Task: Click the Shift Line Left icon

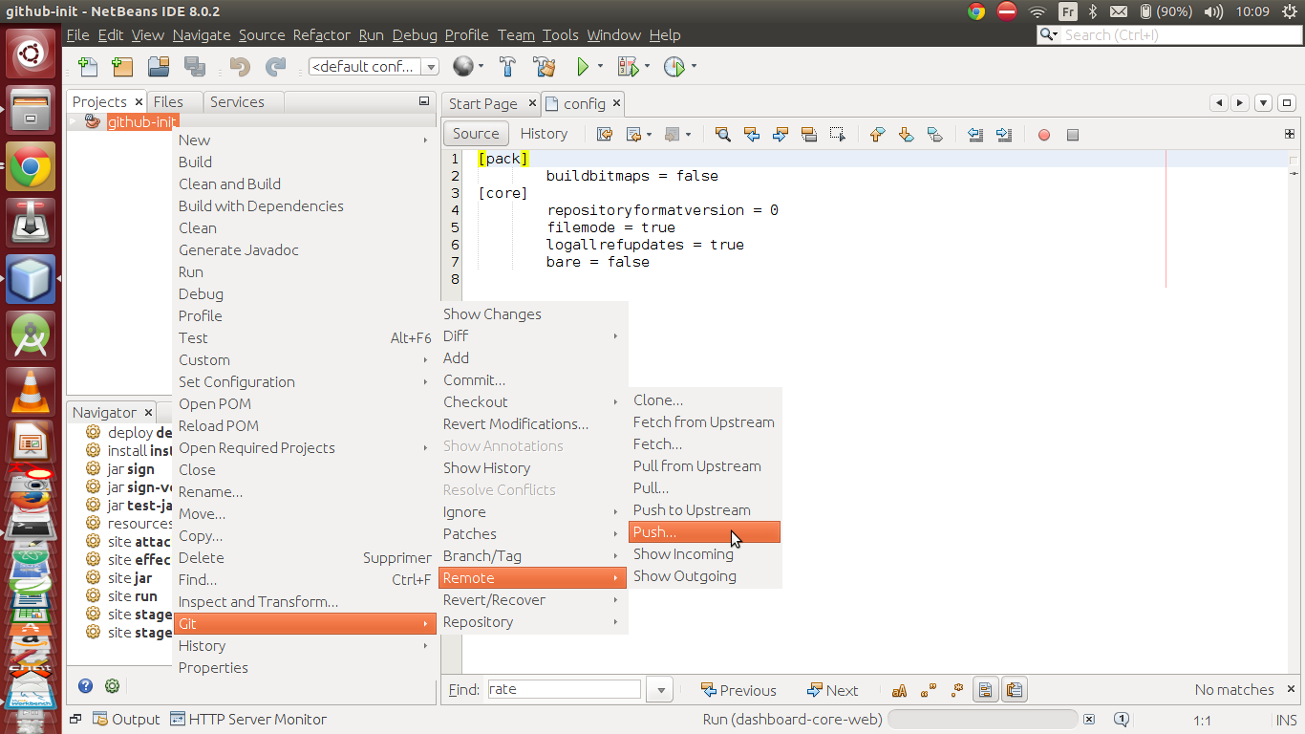Action: pos(974,135)
